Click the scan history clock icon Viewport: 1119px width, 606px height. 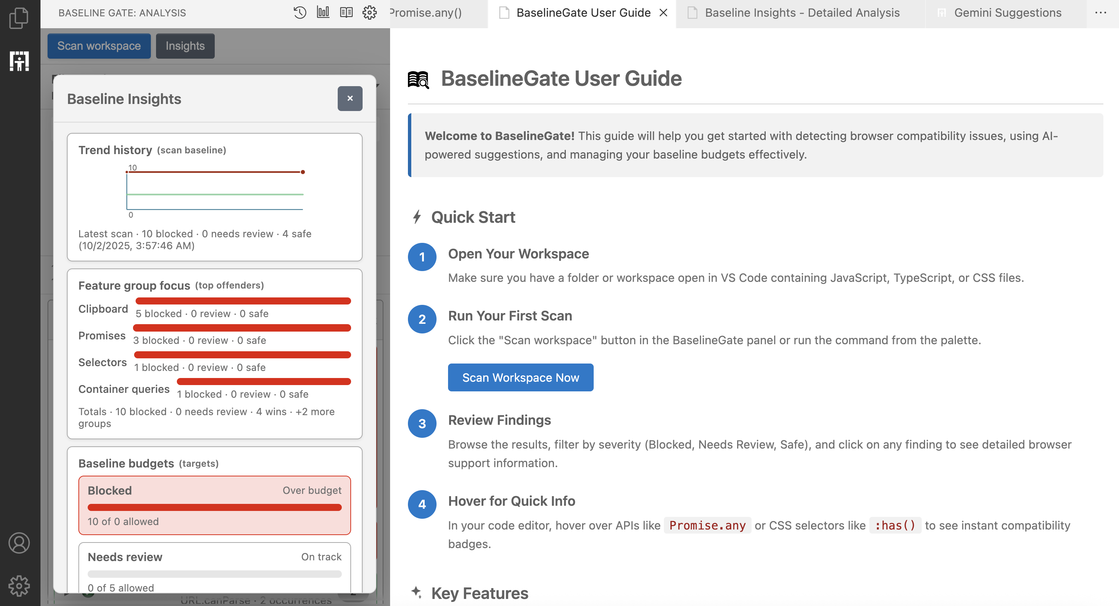click(300, 13)
